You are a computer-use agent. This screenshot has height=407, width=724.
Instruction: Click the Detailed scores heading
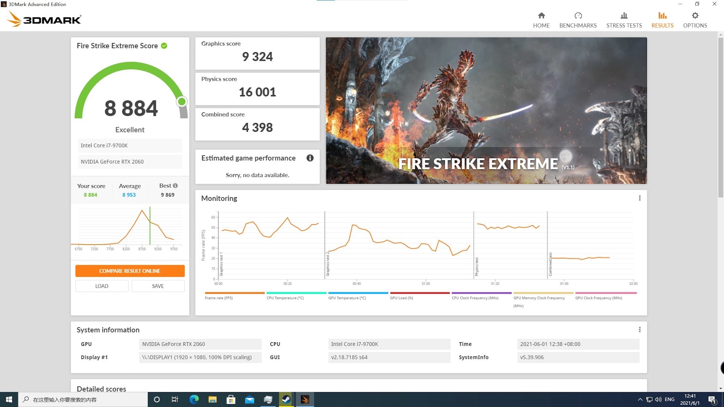point(101,389)
